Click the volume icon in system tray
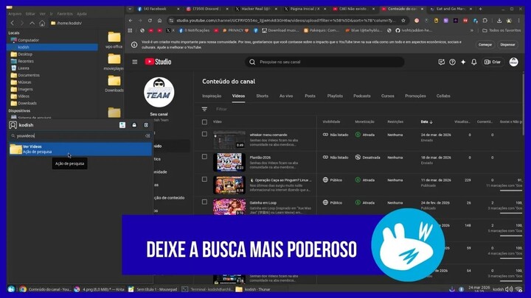531x298 pixels. tap(509, 289)
